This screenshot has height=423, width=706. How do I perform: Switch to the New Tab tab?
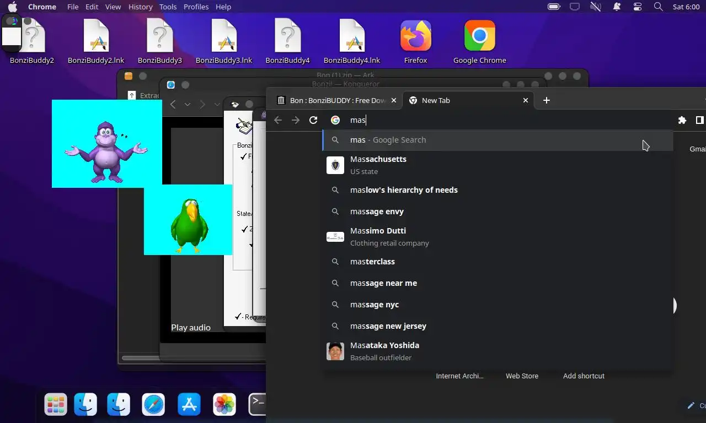(x=469, y=100)
